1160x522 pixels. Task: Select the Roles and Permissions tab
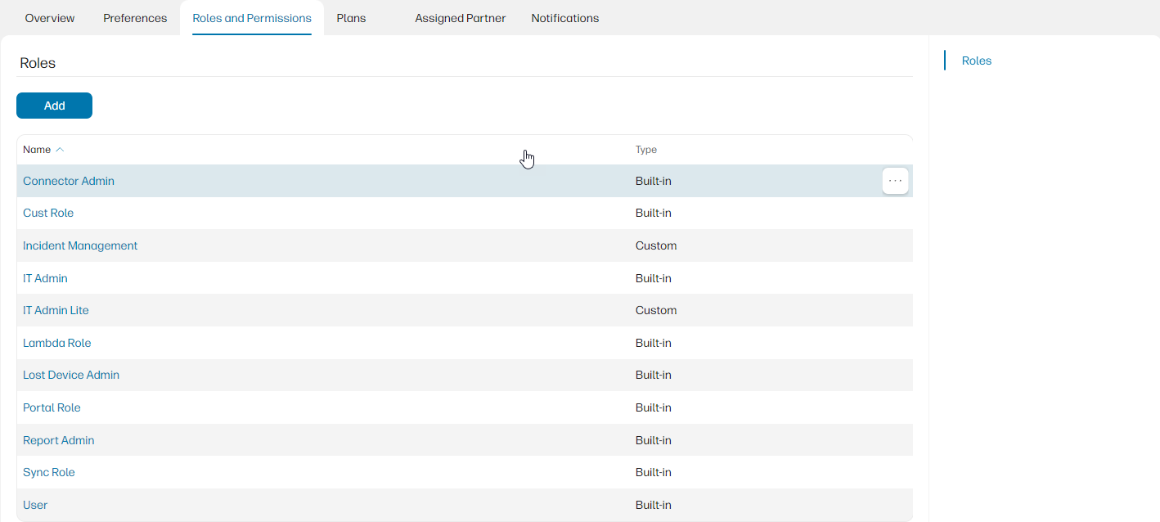[252, 18]
